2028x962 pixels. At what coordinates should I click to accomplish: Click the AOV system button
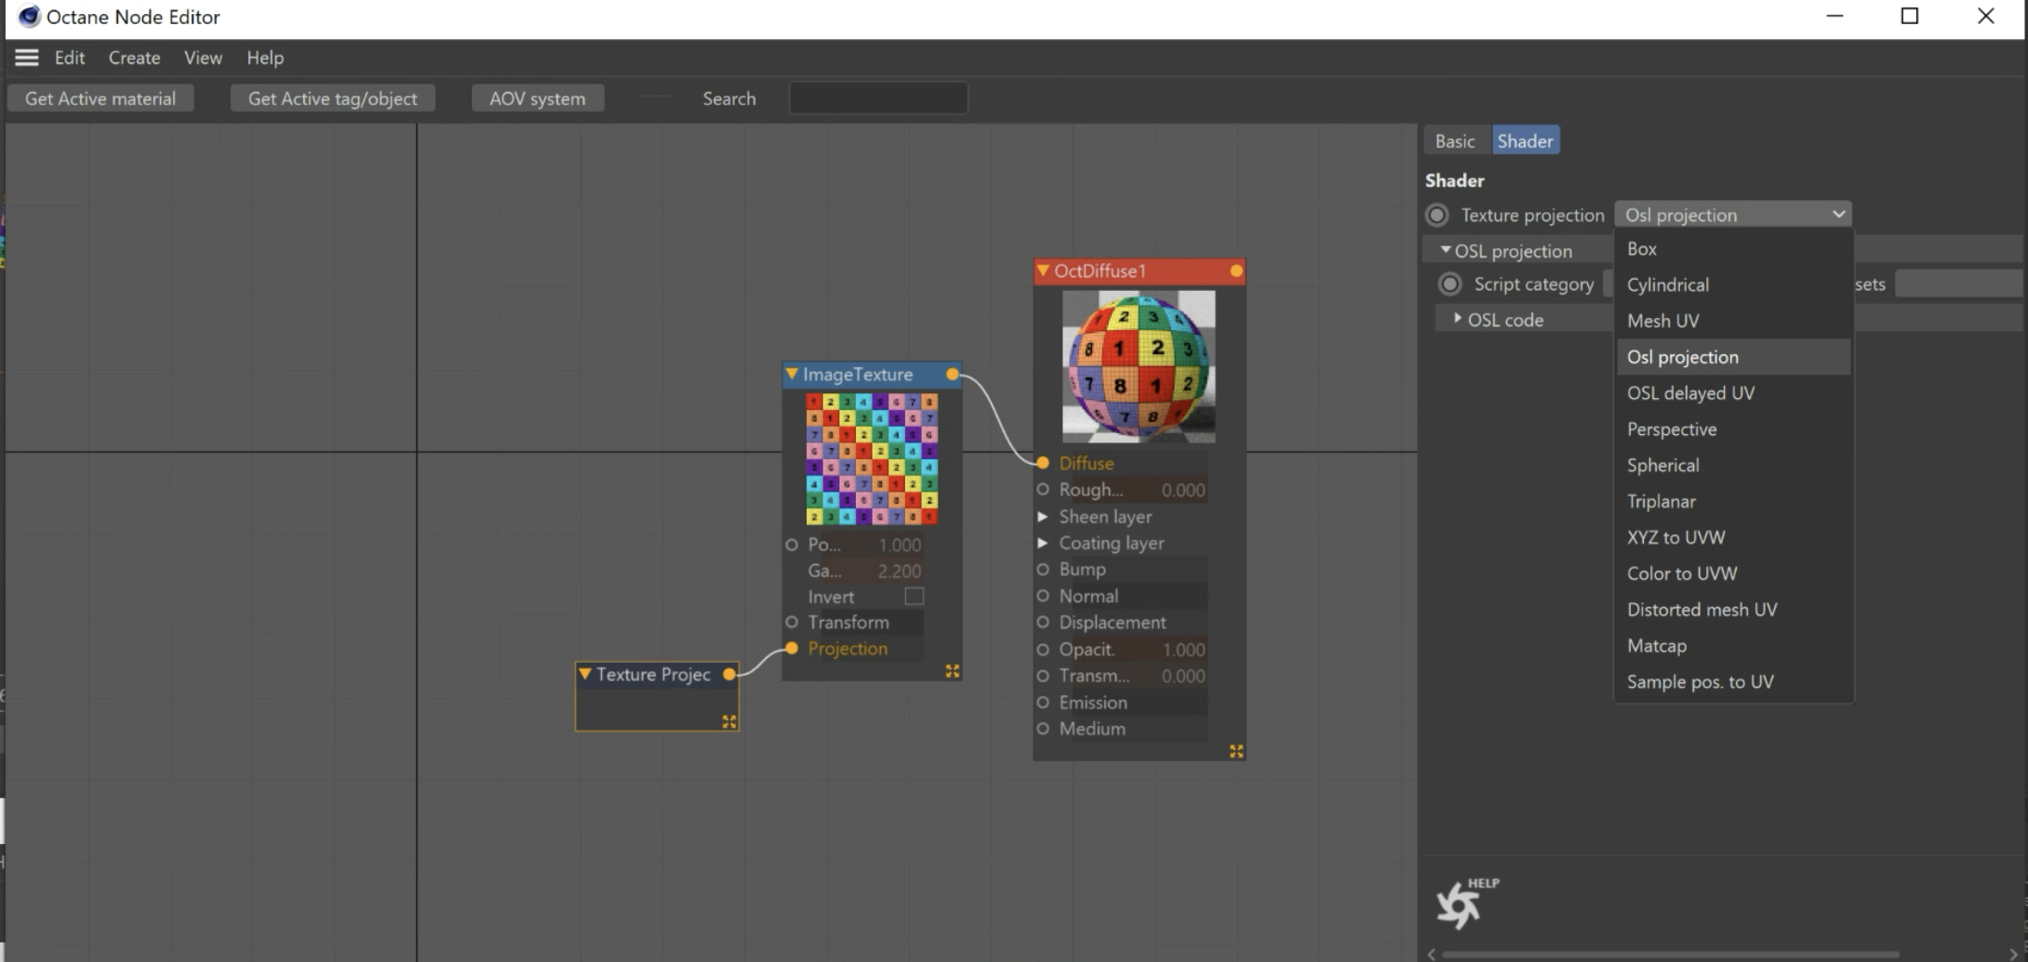tap(538, 99)
